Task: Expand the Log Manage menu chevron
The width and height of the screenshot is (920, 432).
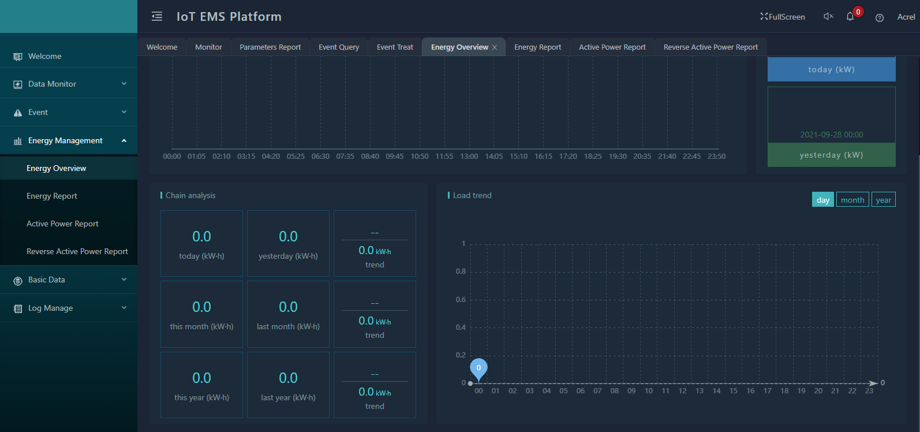Action: click(x=124, y=308)
